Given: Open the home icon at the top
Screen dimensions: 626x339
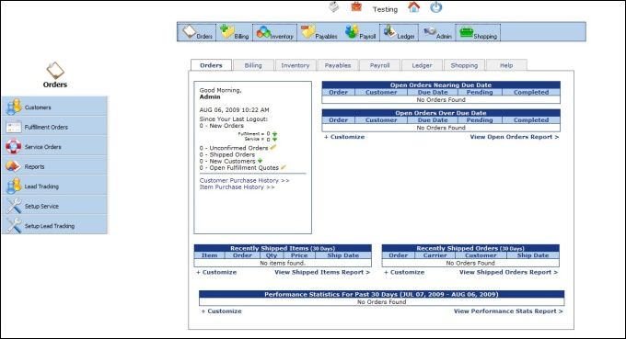Looking at the screenshot, I should [413, 7].
